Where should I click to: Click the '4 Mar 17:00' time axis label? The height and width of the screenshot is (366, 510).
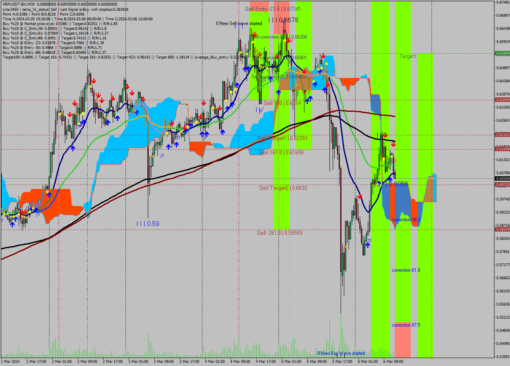tap(266, 362)
